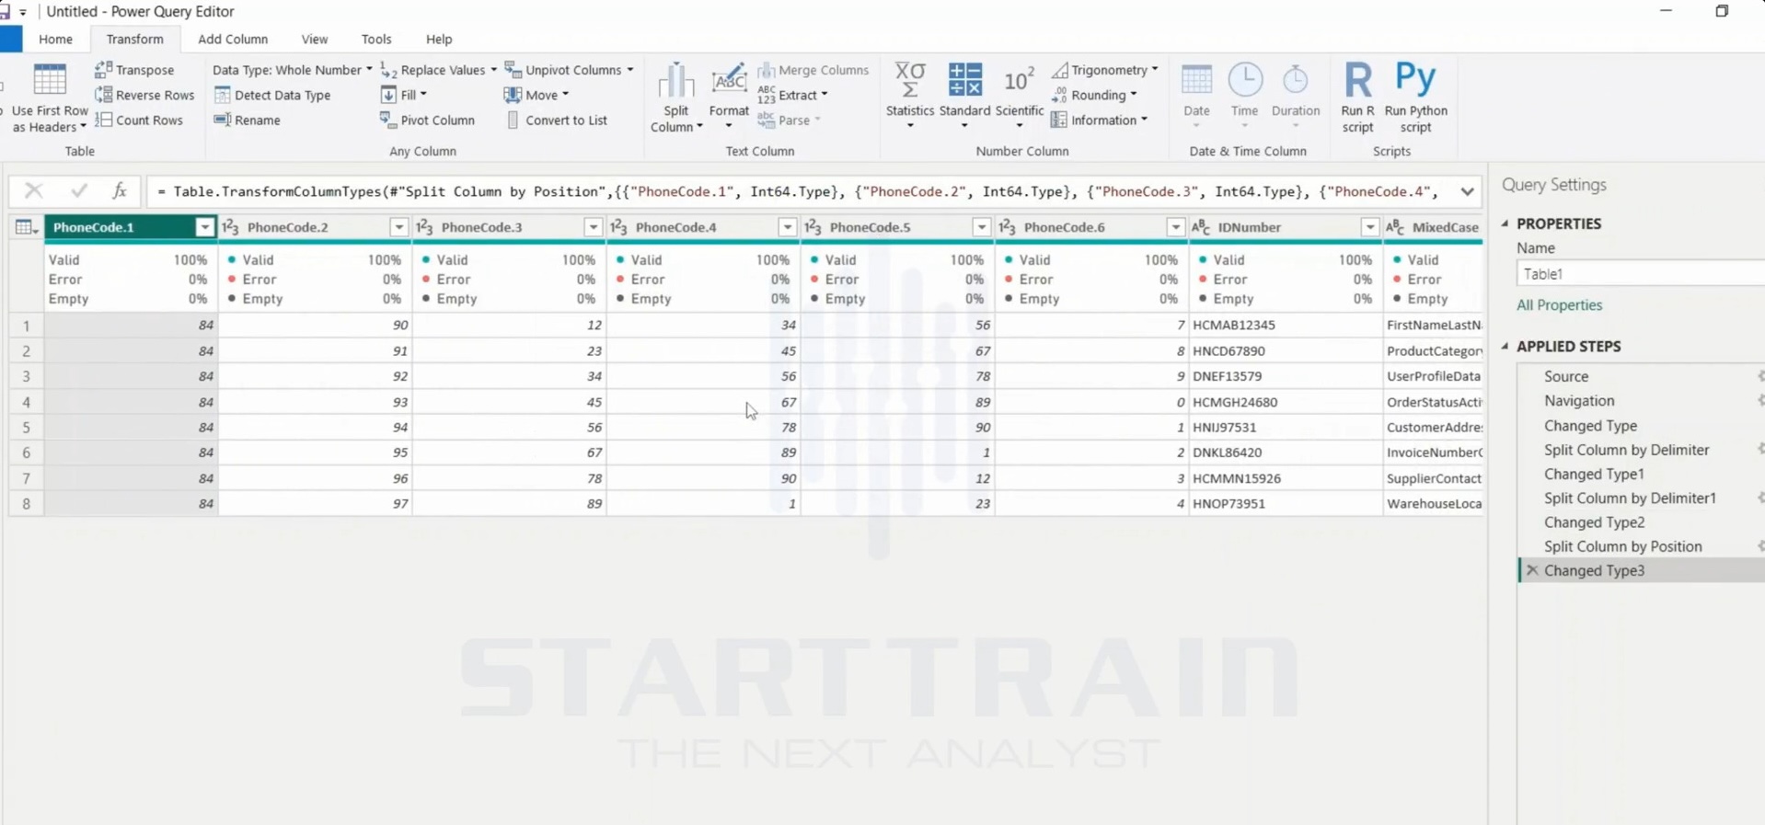Click the table options icon above row numbers
The height and width of the screenshot is (825, 1765).
pyautogui.click(x=26, y=227)
